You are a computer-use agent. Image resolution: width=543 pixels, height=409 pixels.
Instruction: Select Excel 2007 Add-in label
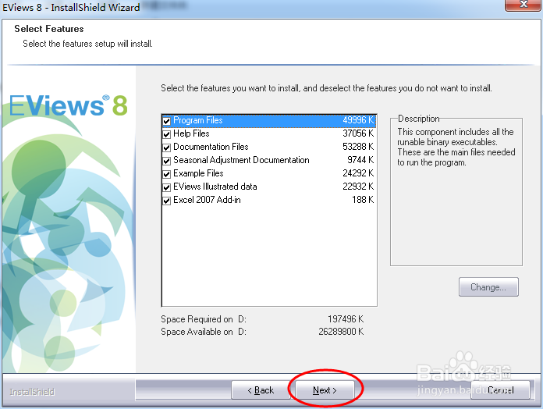pos(207,200)
